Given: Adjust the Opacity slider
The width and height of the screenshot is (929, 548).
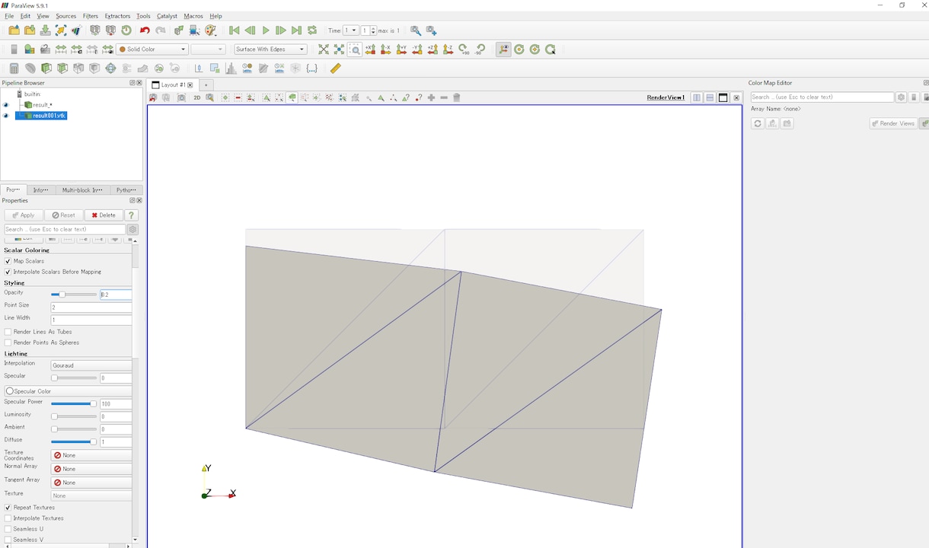Looking at the screenshot, I should (x=74, y=295).
